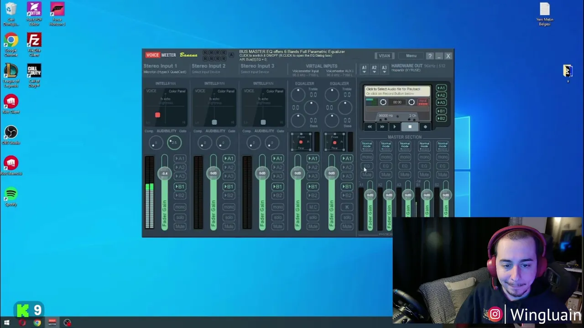Viewport: 584px width, 328px height.
Task: Open the Windows Start menu
Action: 7,323
